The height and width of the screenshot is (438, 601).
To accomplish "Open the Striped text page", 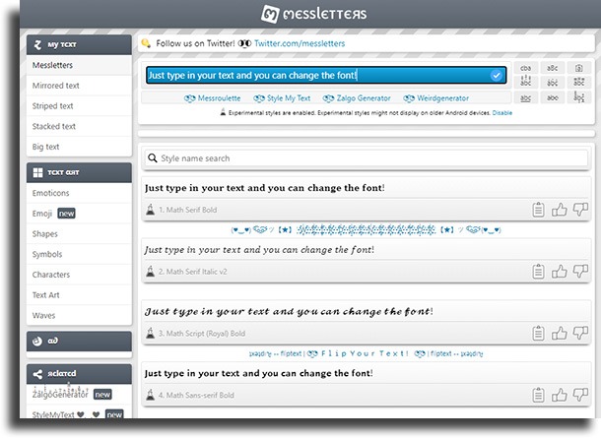I will (x=79, y=105).
